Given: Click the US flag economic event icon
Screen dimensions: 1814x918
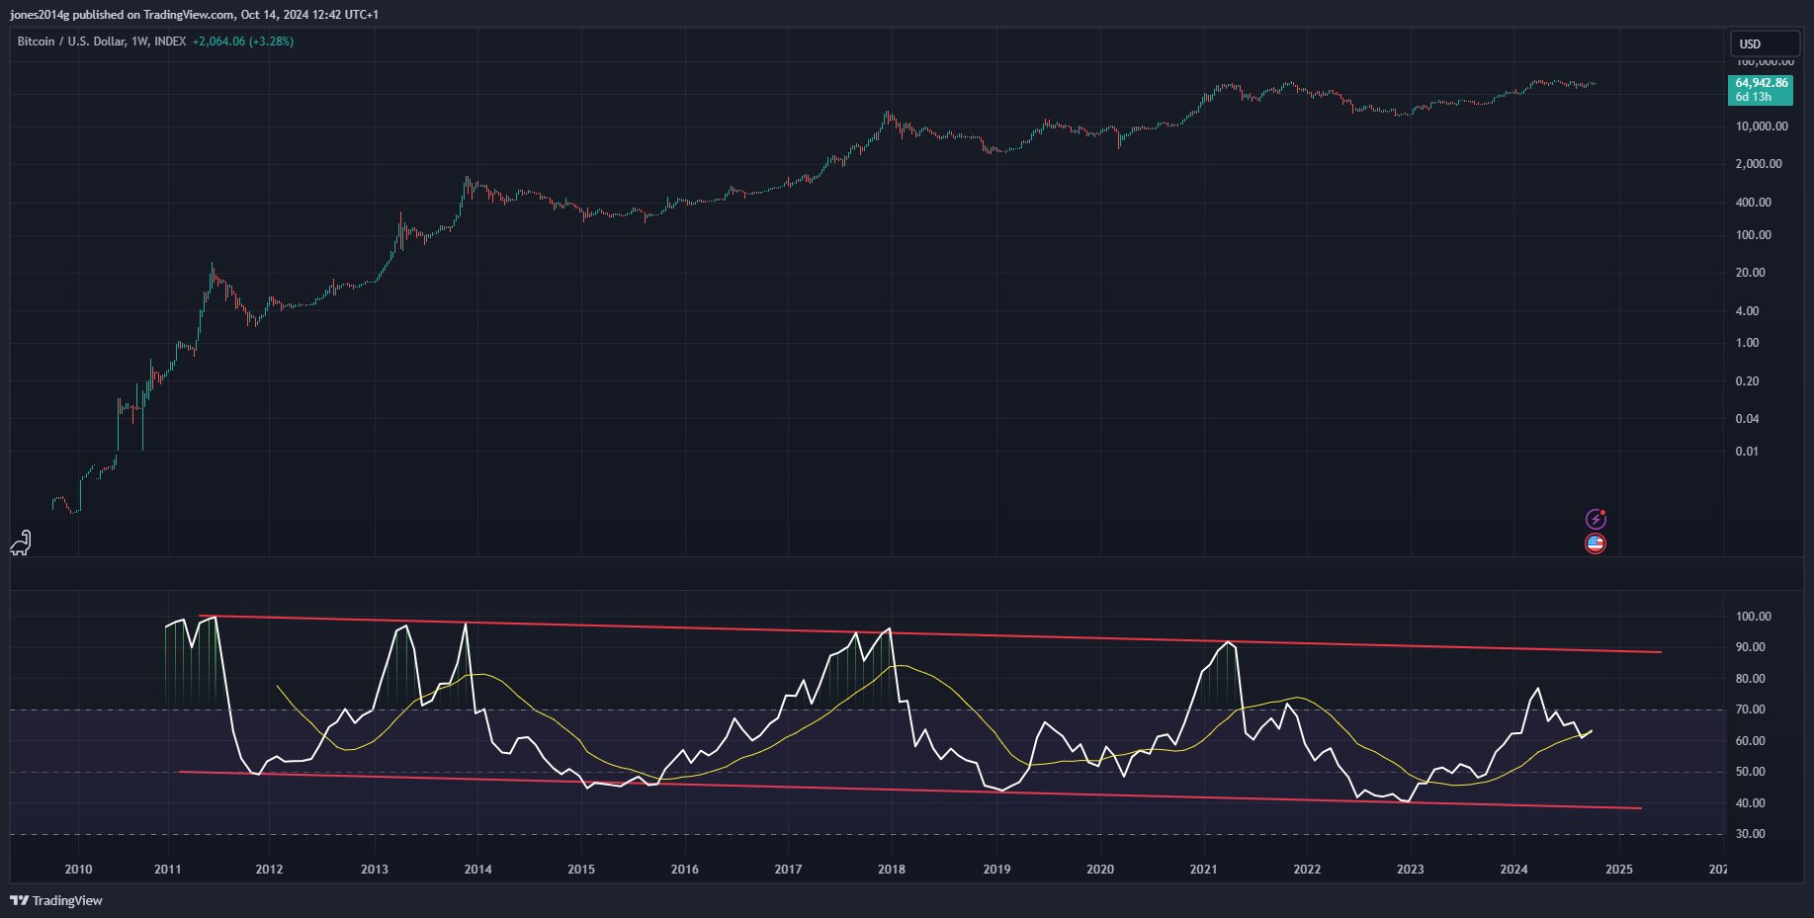Looking at the screenshot, I should click(1595, 542).
